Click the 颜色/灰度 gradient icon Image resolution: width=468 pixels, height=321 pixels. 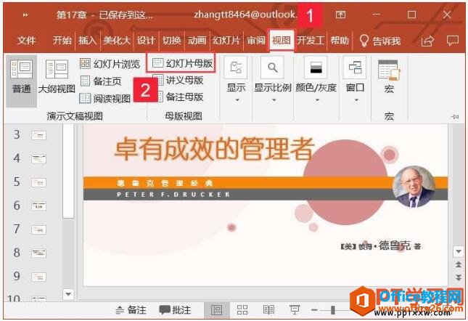point(316,68)
